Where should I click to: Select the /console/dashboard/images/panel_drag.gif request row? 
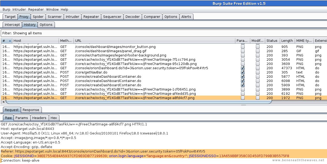click(x=163, y=51)
